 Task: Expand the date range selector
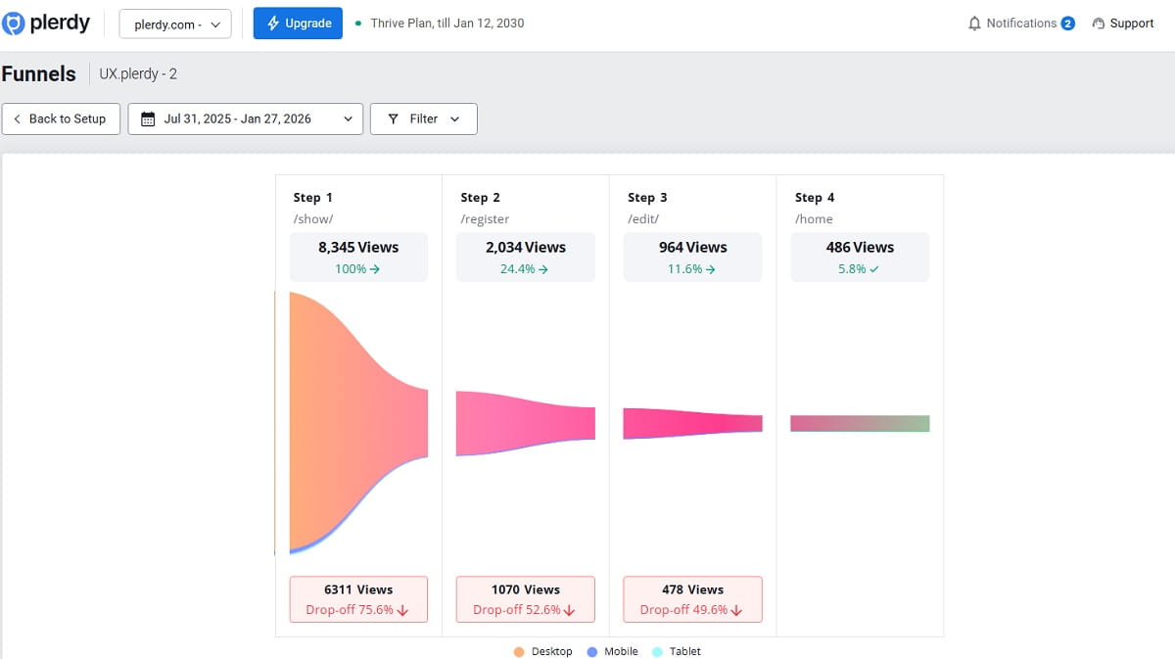click(x=347, y=118)
